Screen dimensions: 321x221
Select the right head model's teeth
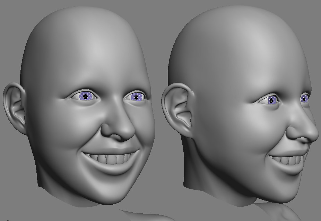point(288,160)
